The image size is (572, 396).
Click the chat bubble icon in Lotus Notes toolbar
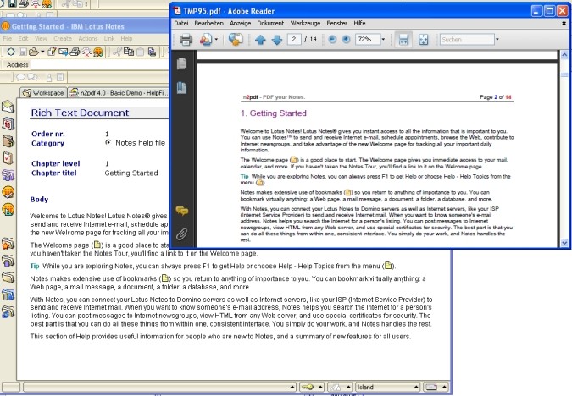point(21,77)
